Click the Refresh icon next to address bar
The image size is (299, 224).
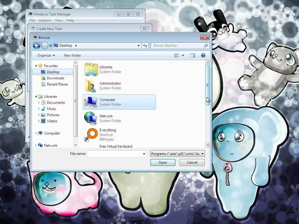coord(145,45)
